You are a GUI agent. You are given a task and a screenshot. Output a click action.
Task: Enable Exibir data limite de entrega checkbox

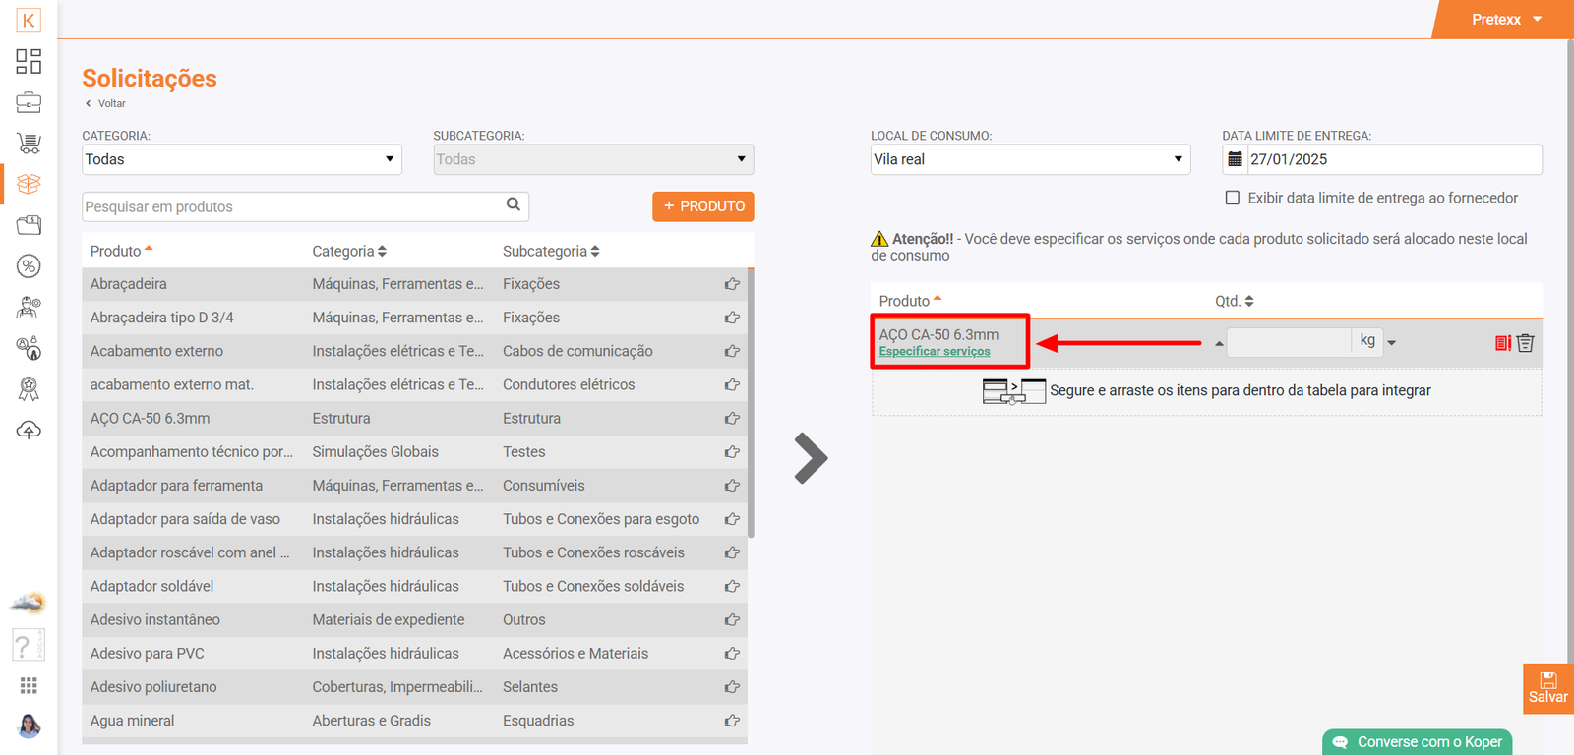pyautogui.click(x=1232, y=198)
